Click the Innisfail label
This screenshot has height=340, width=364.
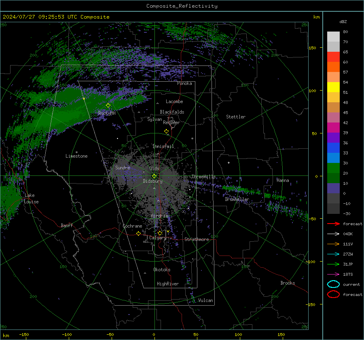163,146
